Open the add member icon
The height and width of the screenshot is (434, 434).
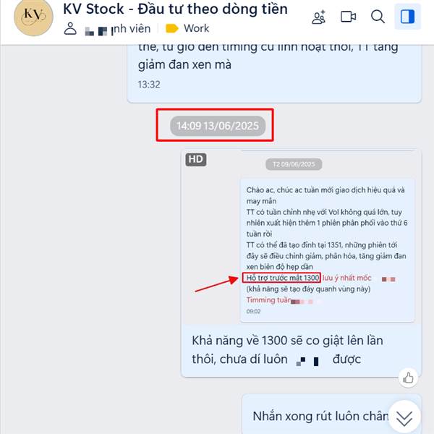point(318,17)
